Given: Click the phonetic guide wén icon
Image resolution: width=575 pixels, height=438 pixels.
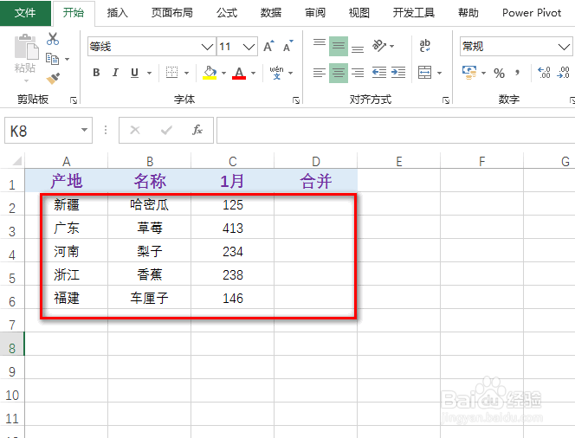Looking at the screenshot, I should (x=277, y=73).
